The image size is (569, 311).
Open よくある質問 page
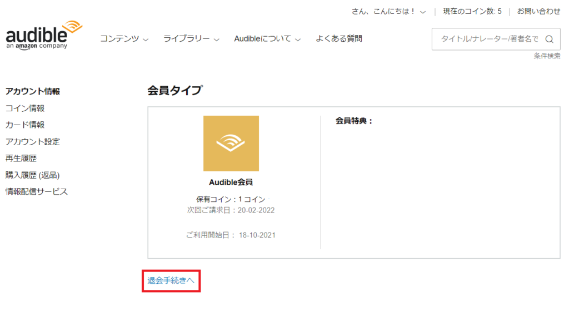339,39
